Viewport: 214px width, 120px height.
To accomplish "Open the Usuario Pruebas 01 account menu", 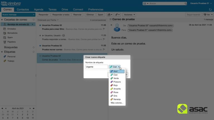I will coord(201,3).
